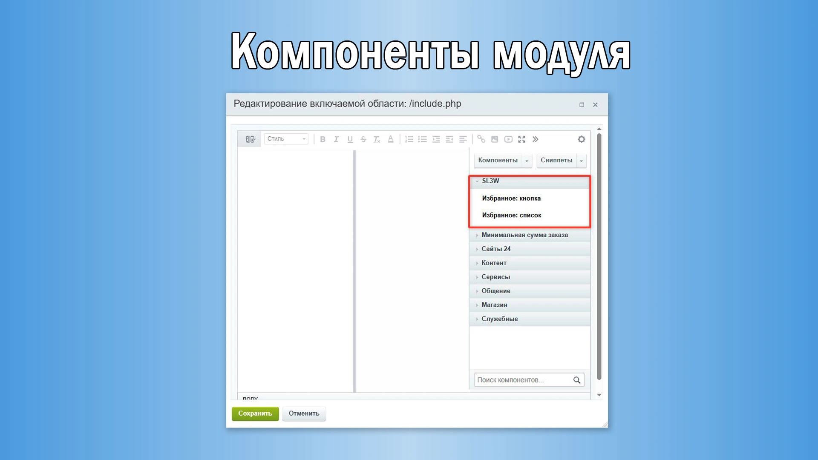This screenshot has width=818, height=460.
Task: Apply strikethrough text formatting
Action: tap(363, 139)
